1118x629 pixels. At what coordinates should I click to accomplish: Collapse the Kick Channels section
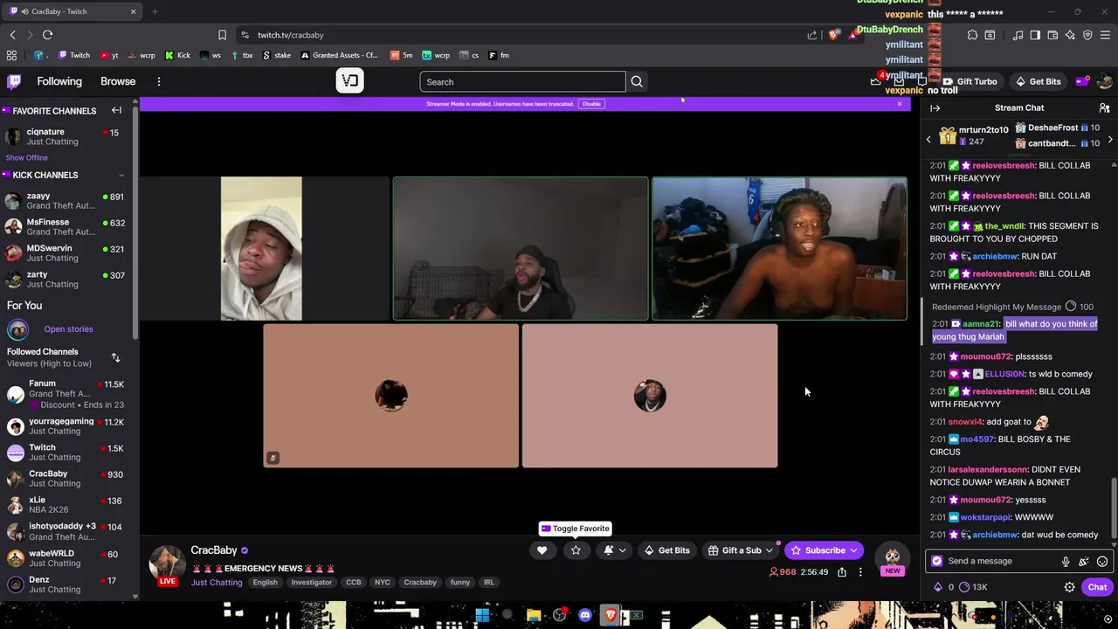121,175
